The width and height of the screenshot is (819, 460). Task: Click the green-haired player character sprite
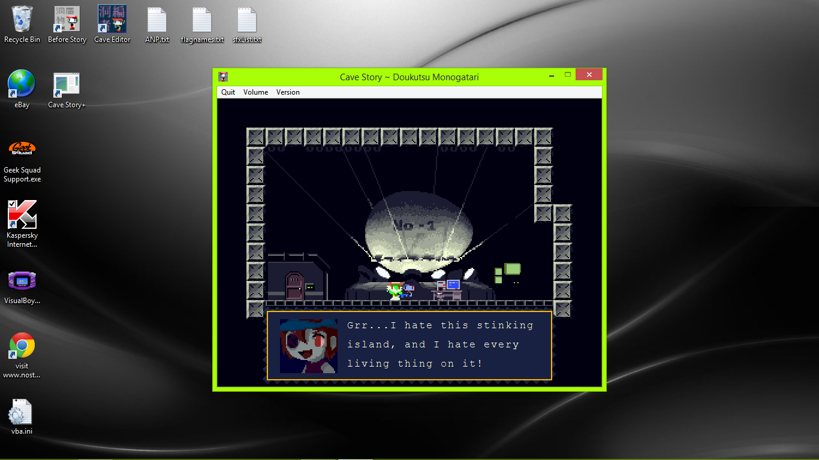pos(394,291)
